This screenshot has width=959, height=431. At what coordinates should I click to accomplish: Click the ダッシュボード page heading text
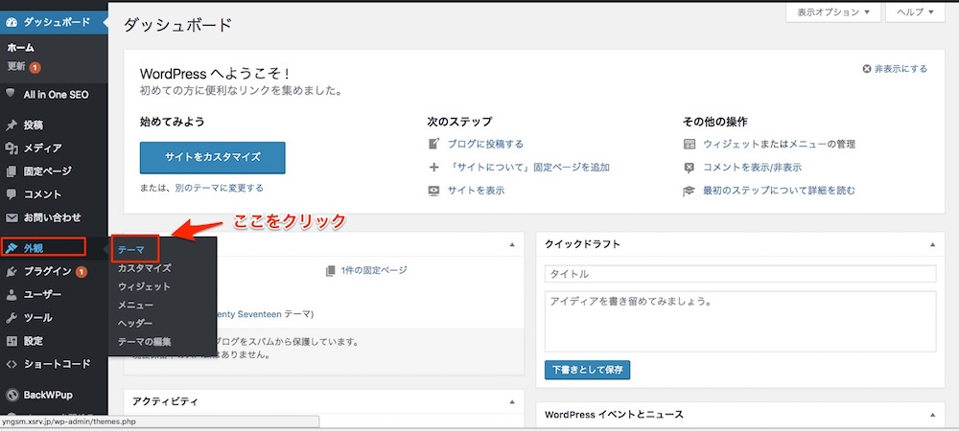tap(178, 25)
